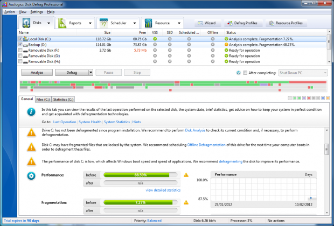Click the Auslogics app icon in title bar
Viewport: 334px width, 226px height.
tap(5, 4)
